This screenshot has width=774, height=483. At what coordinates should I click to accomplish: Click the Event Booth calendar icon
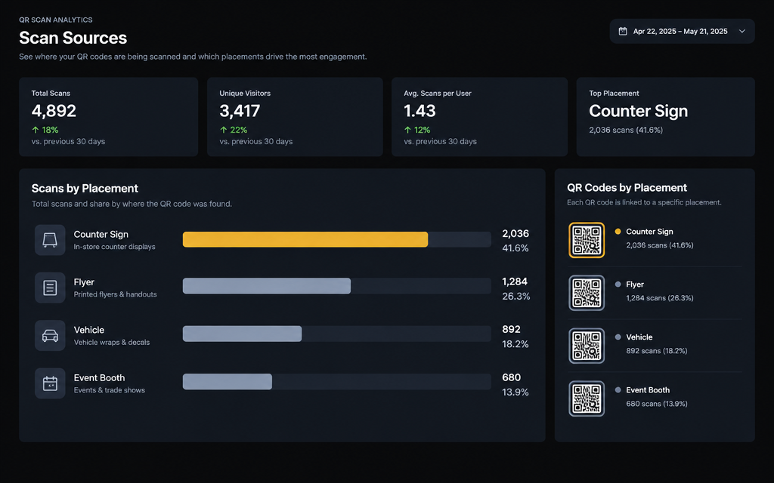(x=50, y=383)
